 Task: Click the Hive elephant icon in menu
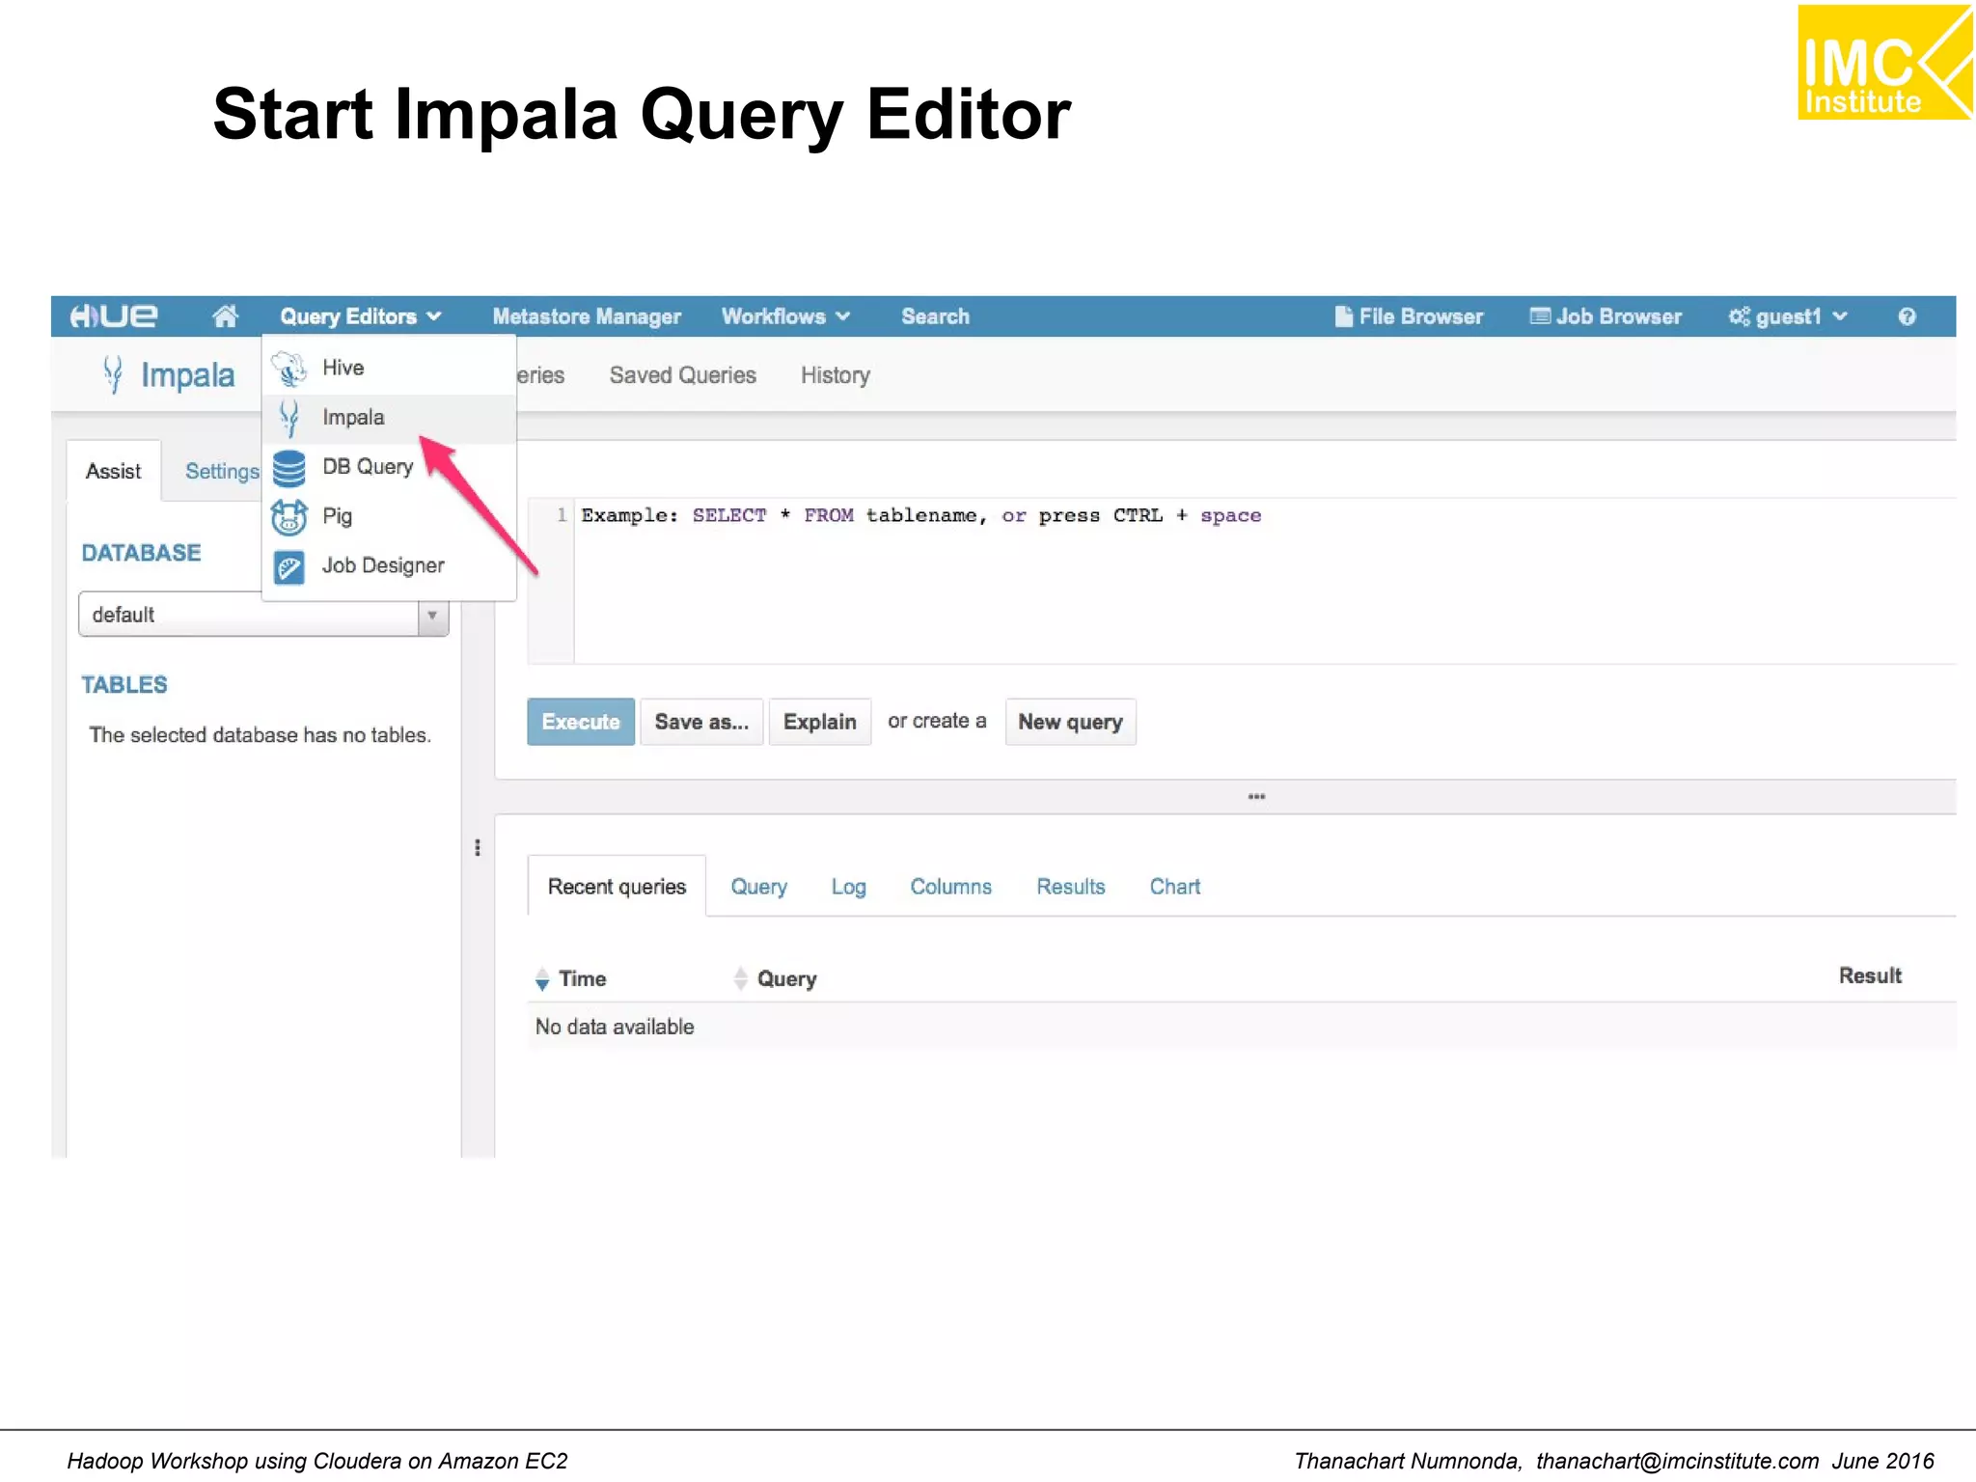point(288,369)
